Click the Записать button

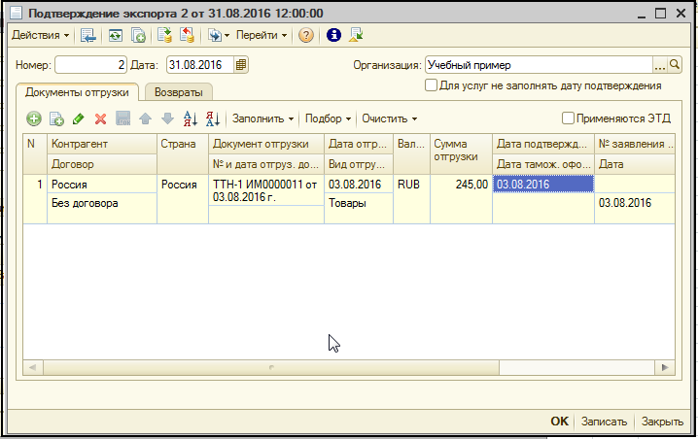pyautogui.click(x=604, y=422)
